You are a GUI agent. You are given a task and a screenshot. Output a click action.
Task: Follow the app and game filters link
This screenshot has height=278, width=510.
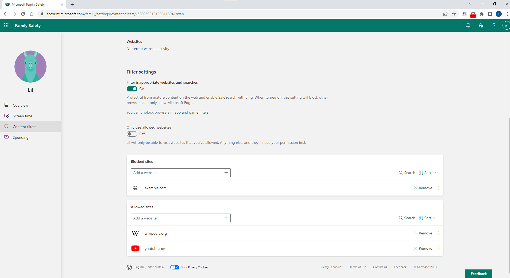point(191,112)
